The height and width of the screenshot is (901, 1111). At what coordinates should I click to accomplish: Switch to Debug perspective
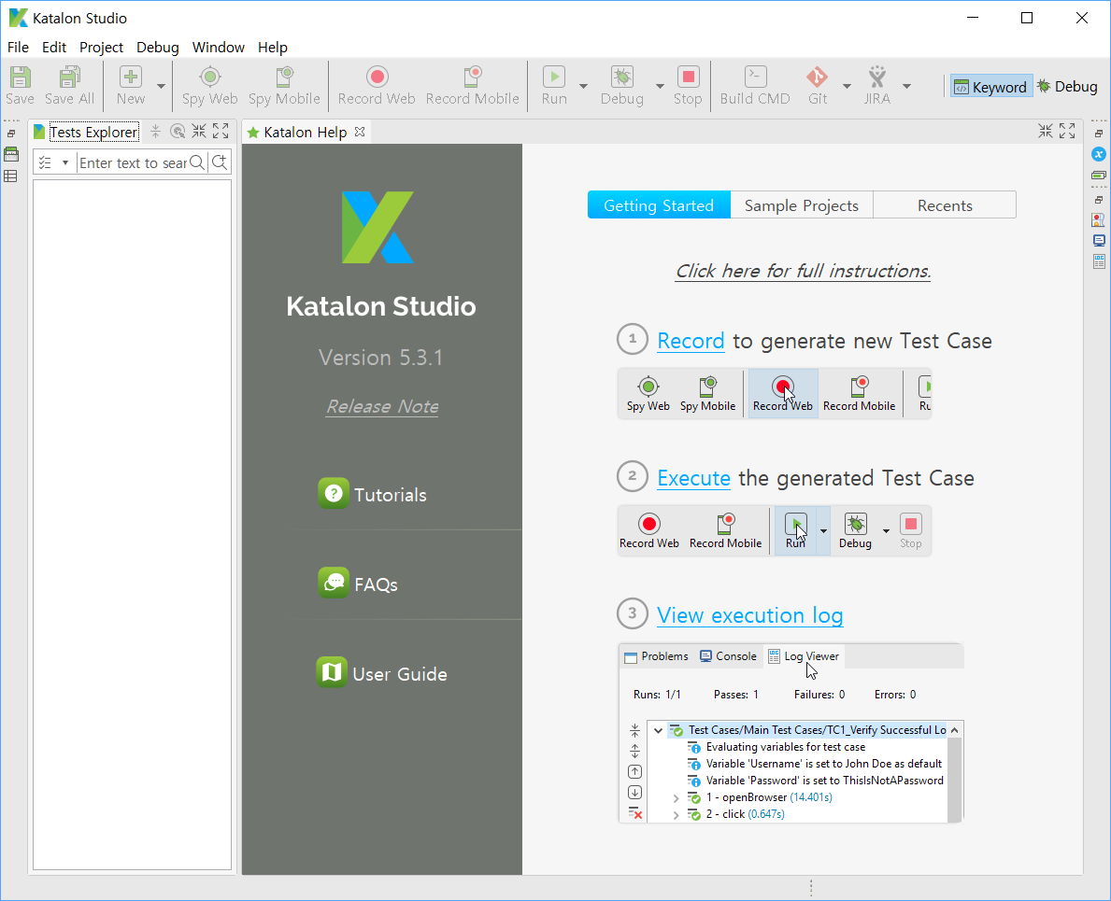point(1068,86)
